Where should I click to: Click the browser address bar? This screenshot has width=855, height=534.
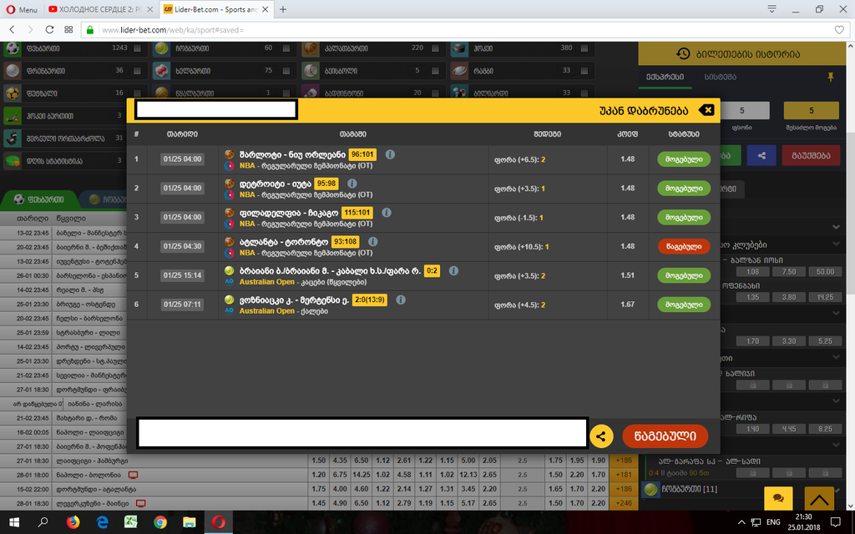pyautogui.click(x=463, y=30)
